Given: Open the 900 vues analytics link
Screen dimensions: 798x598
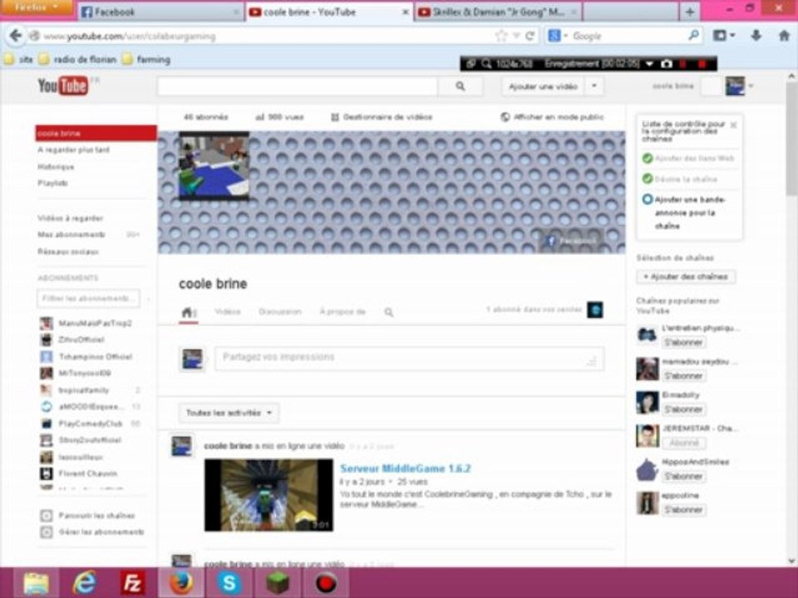Looking at the screenshot, I should click(x=279, y=117).
